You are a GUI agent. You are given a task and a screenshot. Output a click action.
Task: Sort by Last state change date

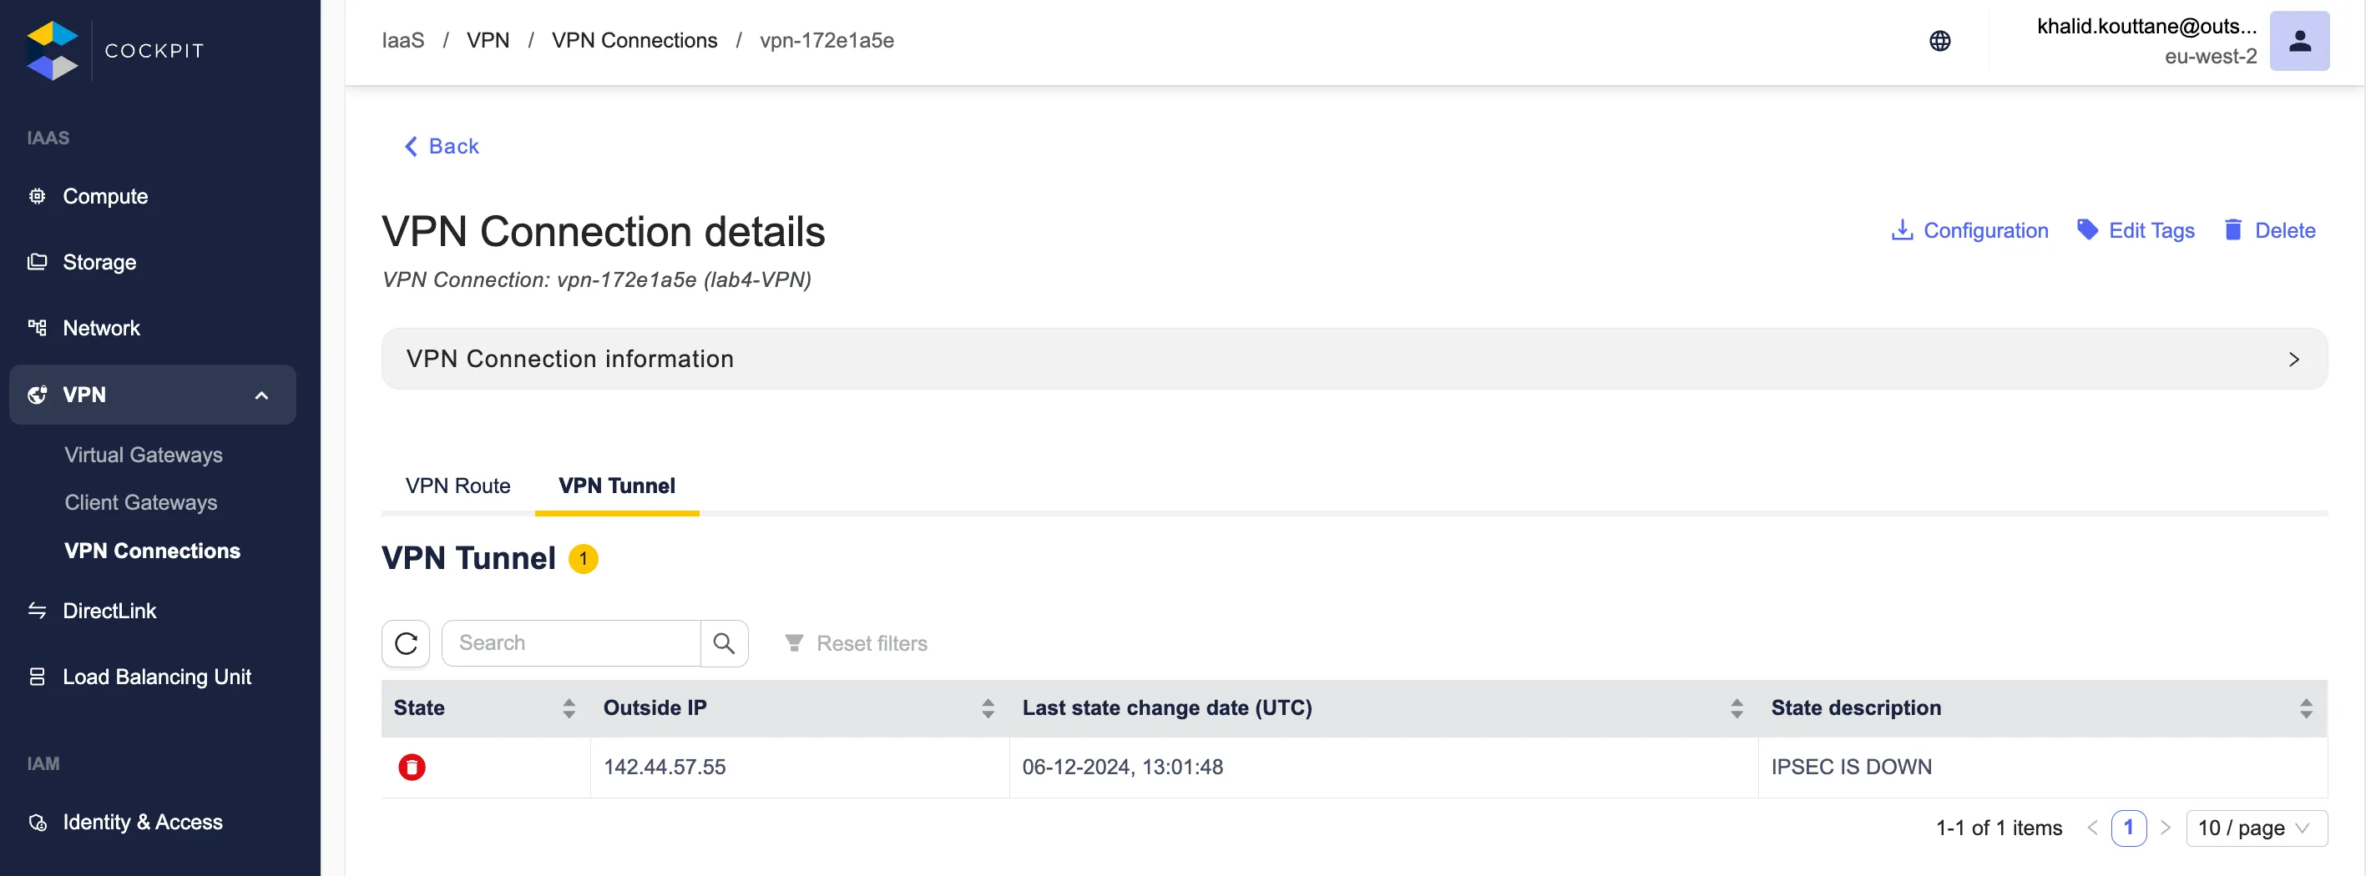click(x=1736, y=708)
